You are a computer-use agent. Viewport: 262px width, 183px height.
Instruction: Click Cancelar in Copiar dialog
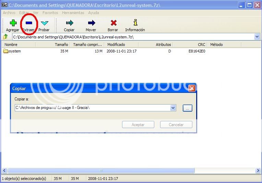(x=176, y=125)
